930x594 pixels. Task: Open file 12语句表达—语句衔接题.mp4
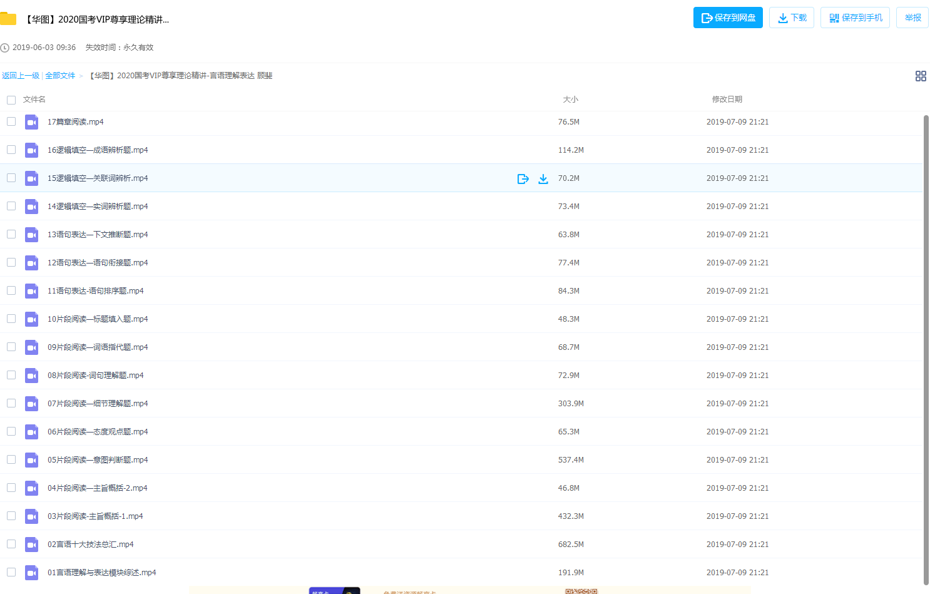point(98,263)
